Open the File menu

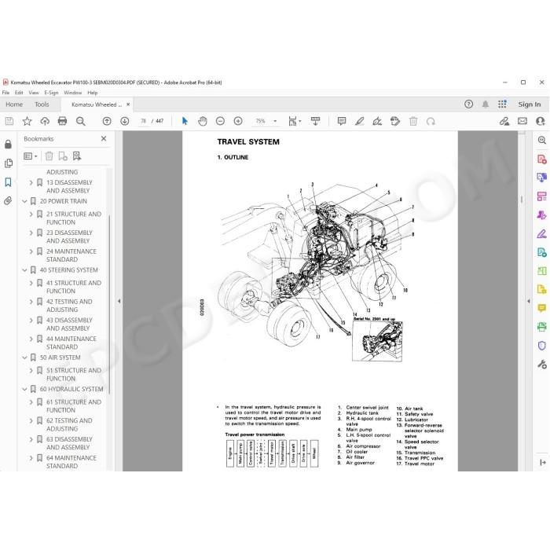click(x=5, y=93)
